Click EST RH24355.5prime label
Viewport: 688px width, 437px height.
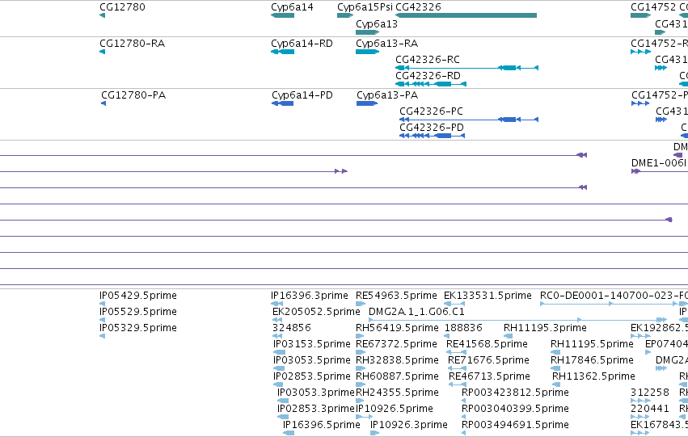pos(397,393)
